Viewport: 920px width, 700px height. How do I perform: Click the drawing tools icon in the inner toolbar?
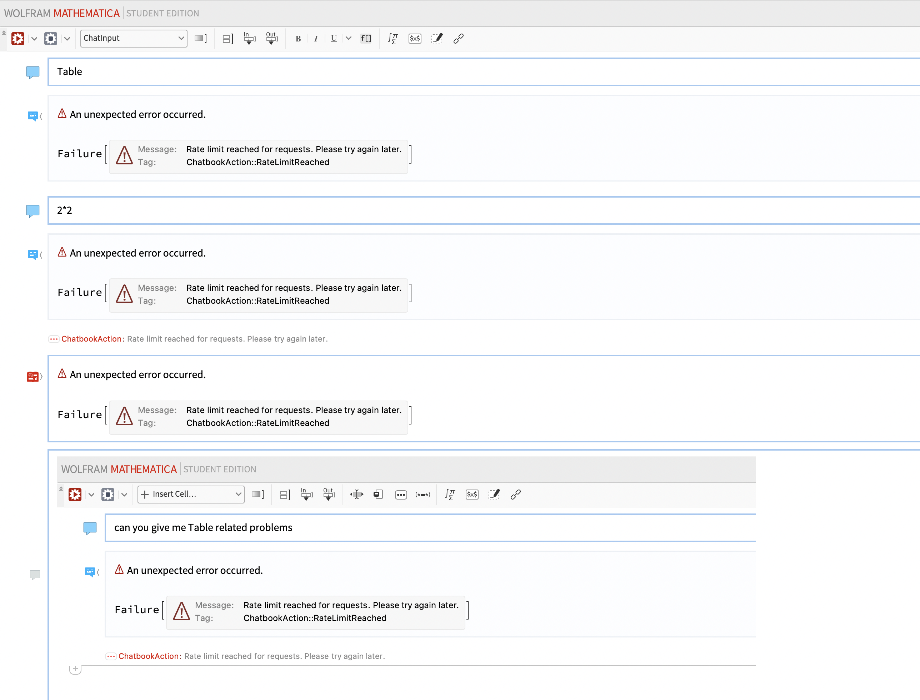click(x=494, y=495)
